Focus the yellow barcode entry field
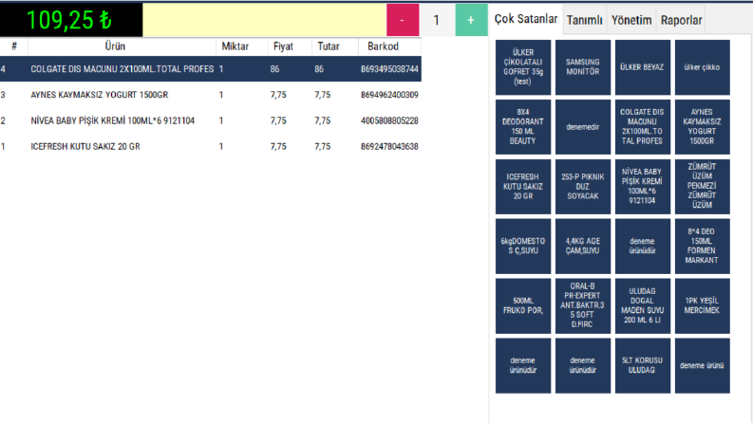 [x=264, y=20]
